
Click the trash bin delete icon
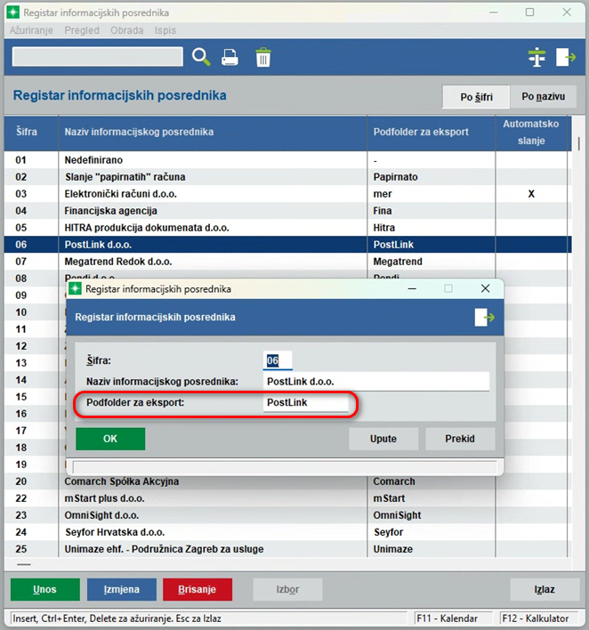pos(263,57)
